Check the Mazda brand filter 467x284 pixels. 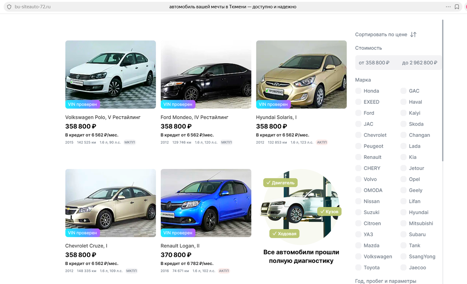coord(358,246)
